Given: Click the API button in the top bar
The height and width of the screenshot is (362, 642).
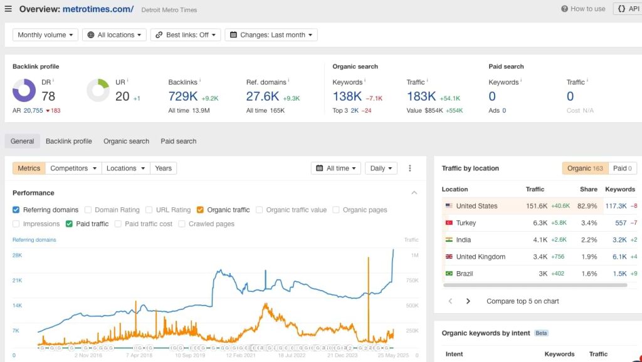Looking at the screenshot, I should 629,9.
